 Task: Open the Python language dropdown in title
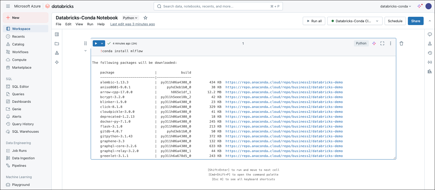[130, 18]
